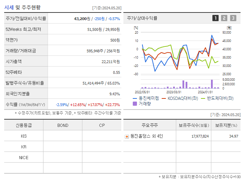Screen dimensions: 244x182
Task: Click the 보유지분(%) column header
Action: 226,125
